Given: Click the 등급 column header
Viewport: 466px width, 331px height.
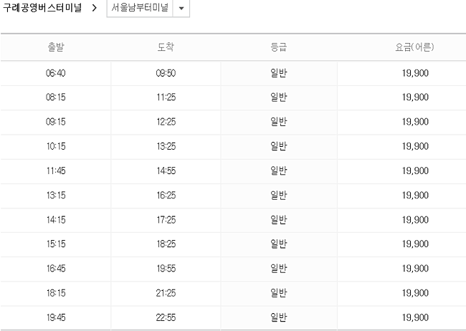Looking at the screenshot, I should click(x=279, y=47).
